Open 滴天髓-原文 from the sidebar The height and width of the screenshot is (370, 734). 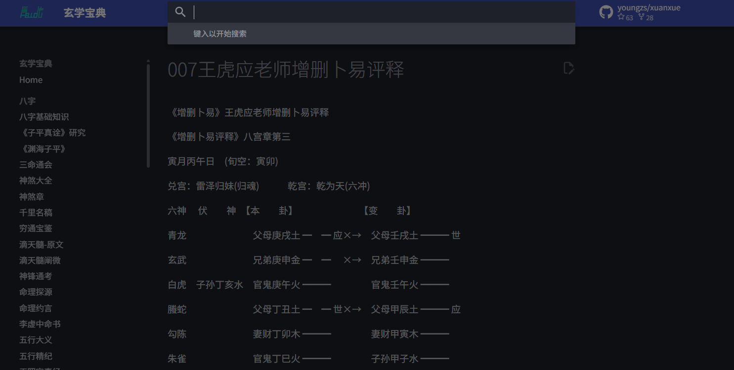(x=41, y=244)
